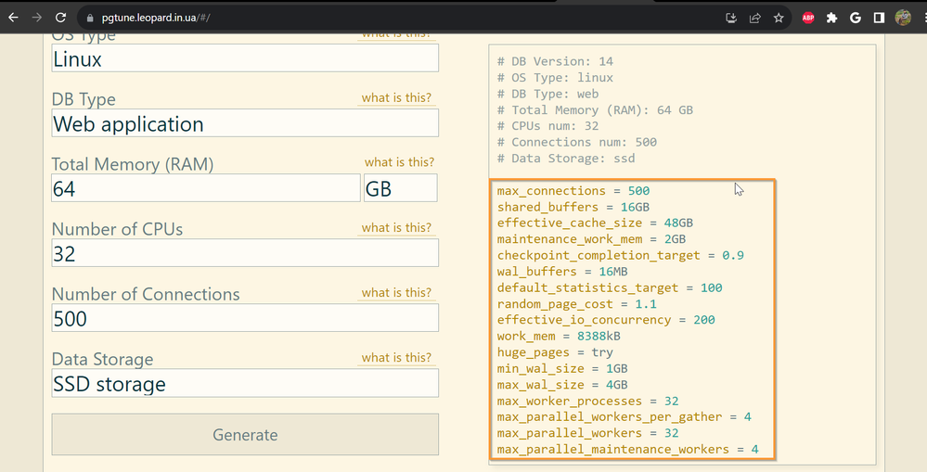Click the Total Memory field showing 64
927x472 pixels.
coord(204,188)
